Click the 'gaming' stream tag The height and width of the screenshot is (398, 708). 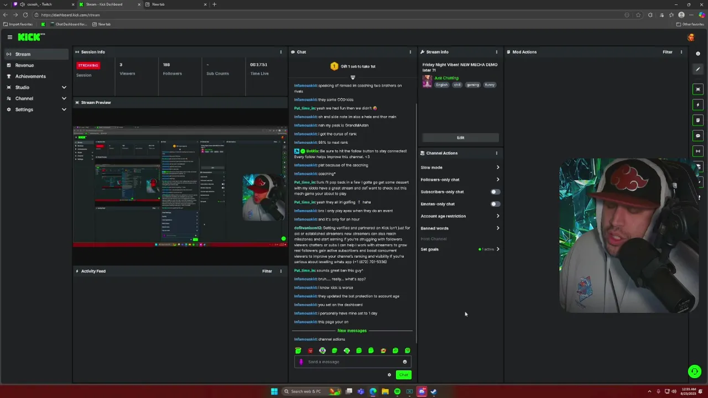472,85
